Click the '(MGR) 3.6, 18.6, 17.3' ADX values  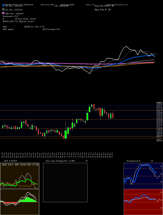[x=34, y=27]
